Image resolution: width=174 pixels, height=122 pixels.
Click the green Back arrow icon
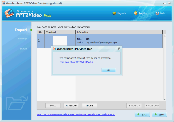(139, 114)
